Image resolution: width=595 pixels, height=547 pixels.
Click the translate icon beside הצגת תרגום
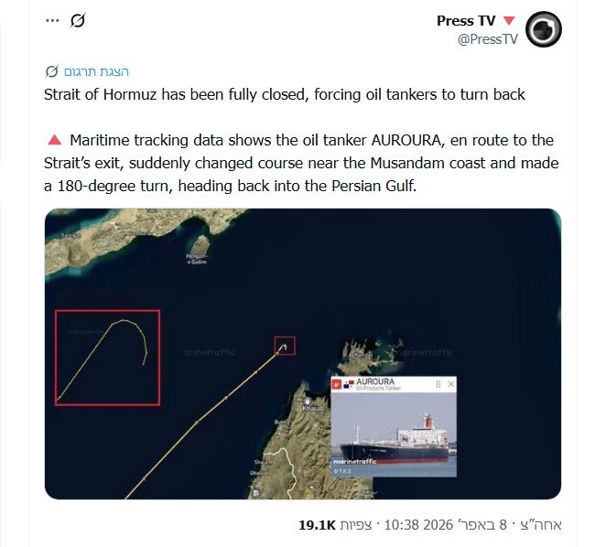click(51, 71)
